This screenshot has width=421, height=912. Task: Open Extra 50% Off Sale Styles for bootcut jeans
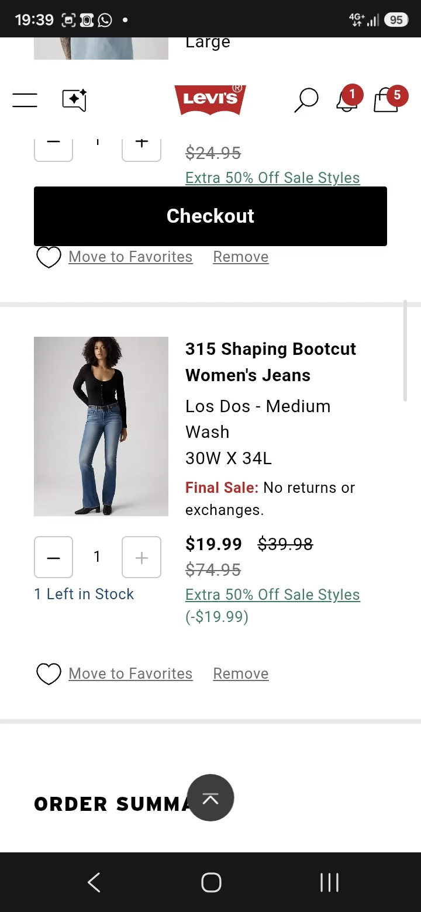272,595
